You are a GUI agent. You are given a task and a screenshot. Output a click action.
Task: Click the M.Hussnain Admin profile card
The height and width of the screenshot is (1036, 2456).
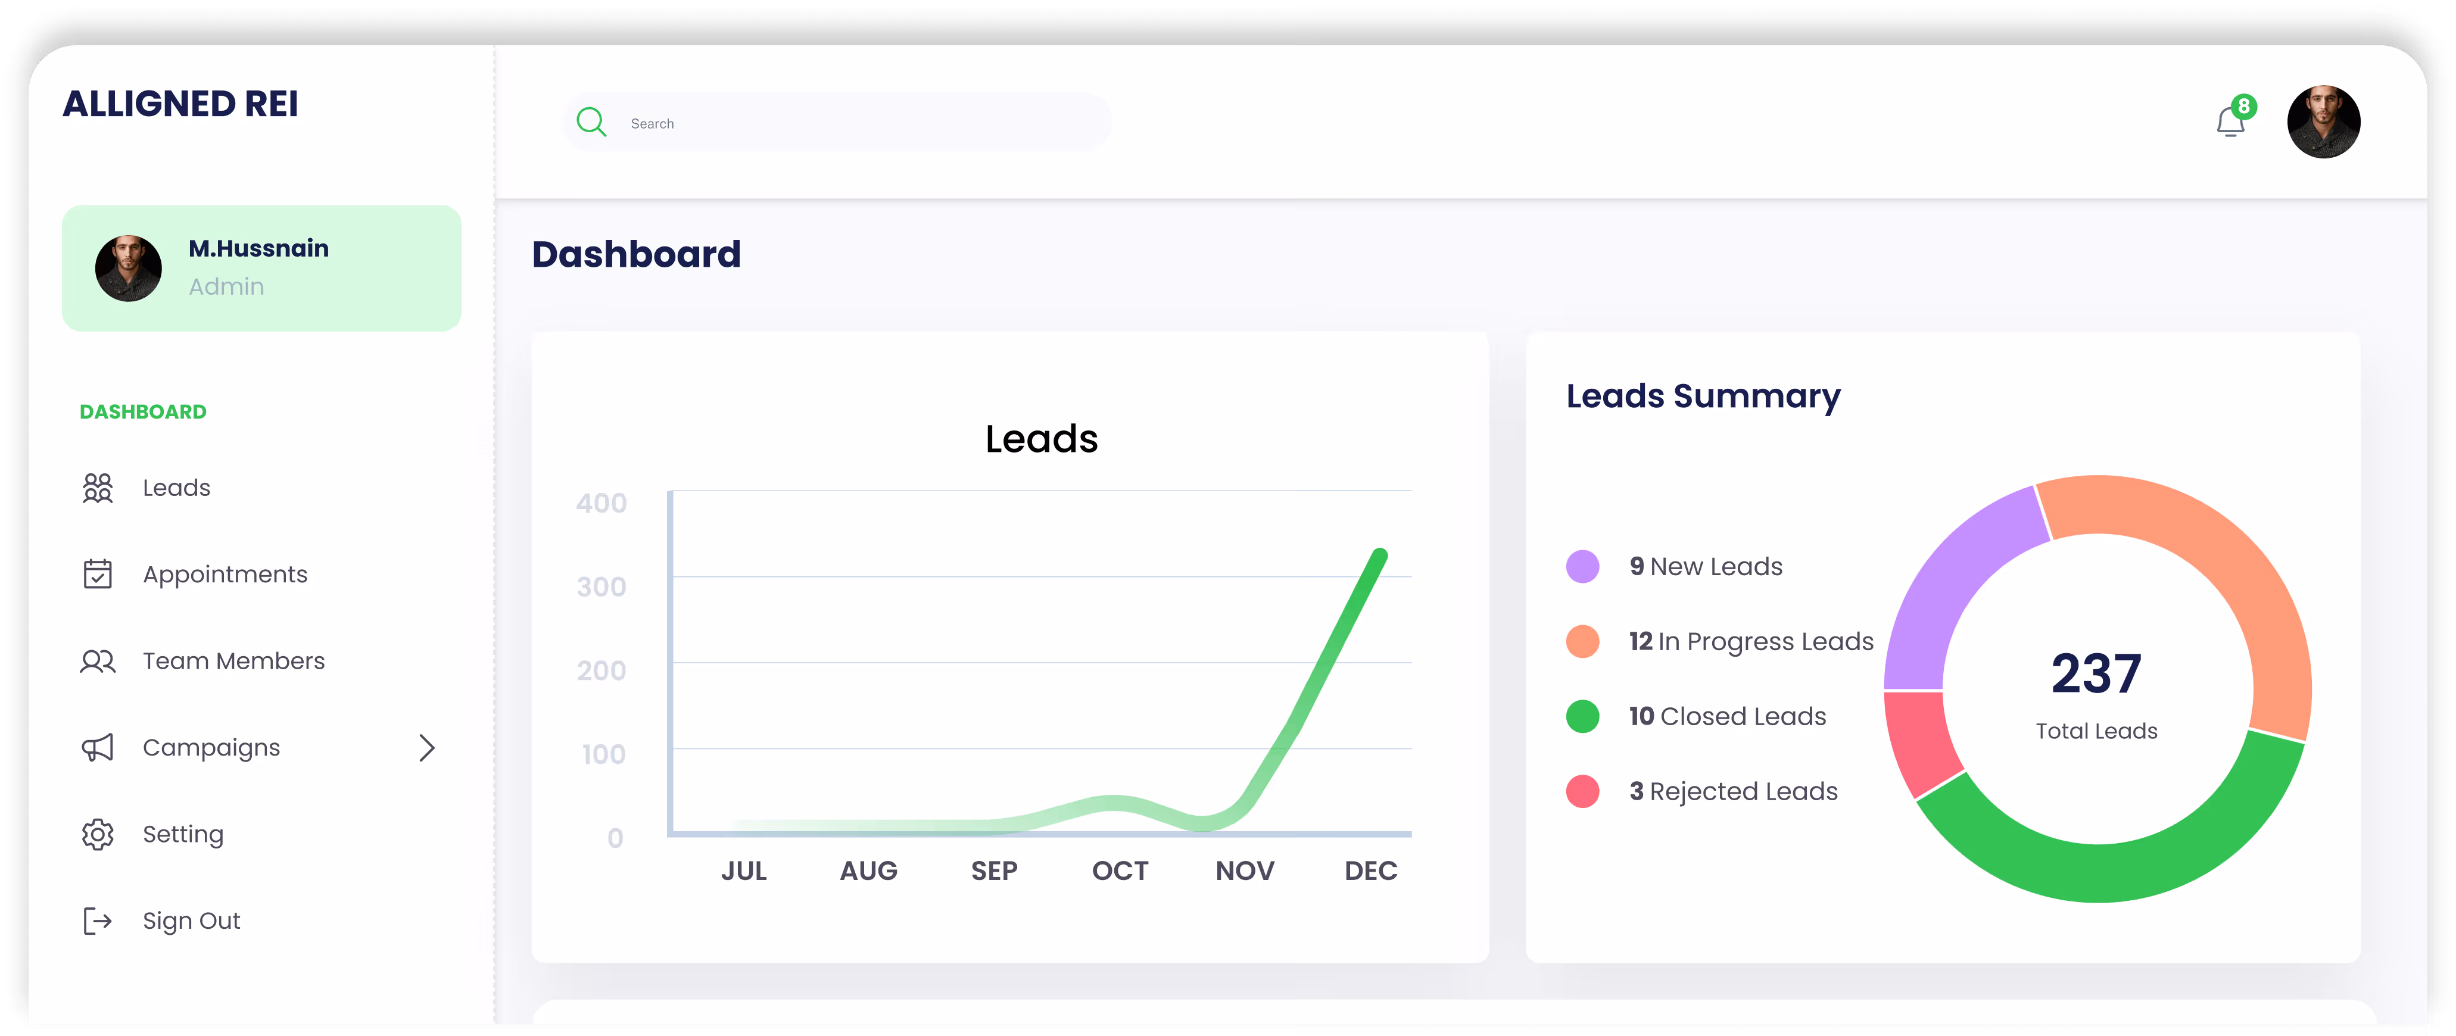click(x=261, y=268)
